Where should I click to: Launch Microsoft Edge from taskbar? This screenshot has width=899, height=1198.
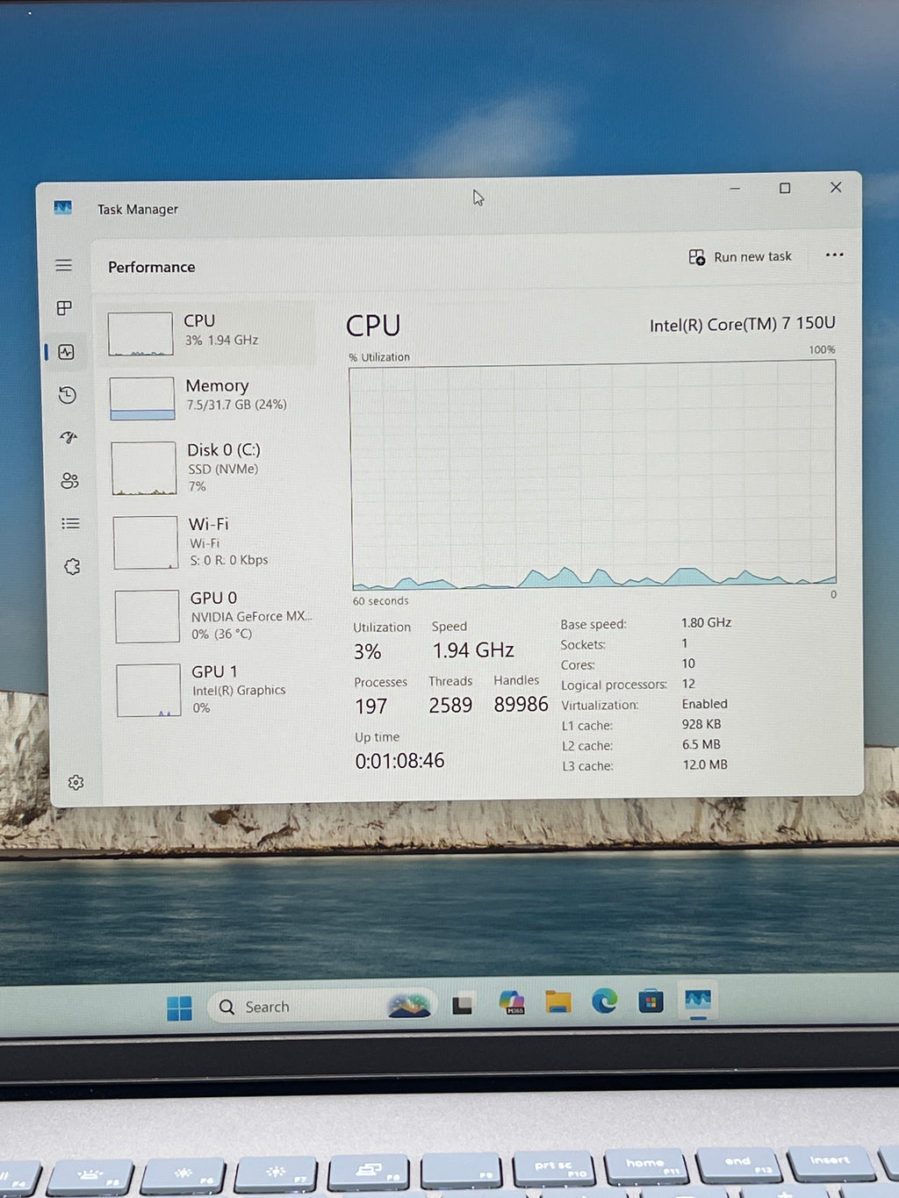(604, 1001)
